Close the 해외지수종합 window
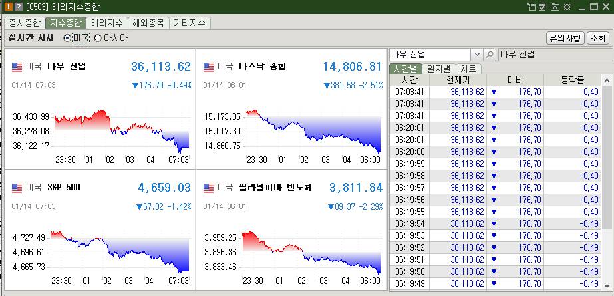This screenshot has width=614, height=296. coord(605,7)
